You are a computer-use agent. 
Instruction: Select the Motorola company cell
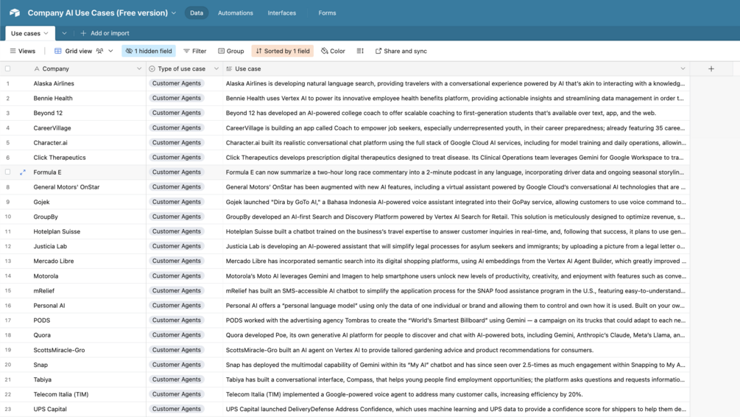point(88,276)
